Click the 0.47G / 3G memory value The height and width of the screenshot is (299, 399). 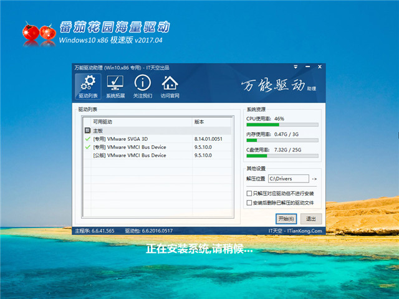click(287, 135)
